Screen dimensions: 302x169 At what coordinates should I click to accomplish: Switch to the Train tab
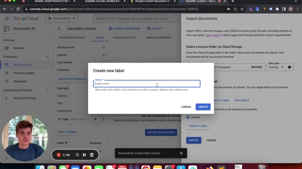coord(100,38)
